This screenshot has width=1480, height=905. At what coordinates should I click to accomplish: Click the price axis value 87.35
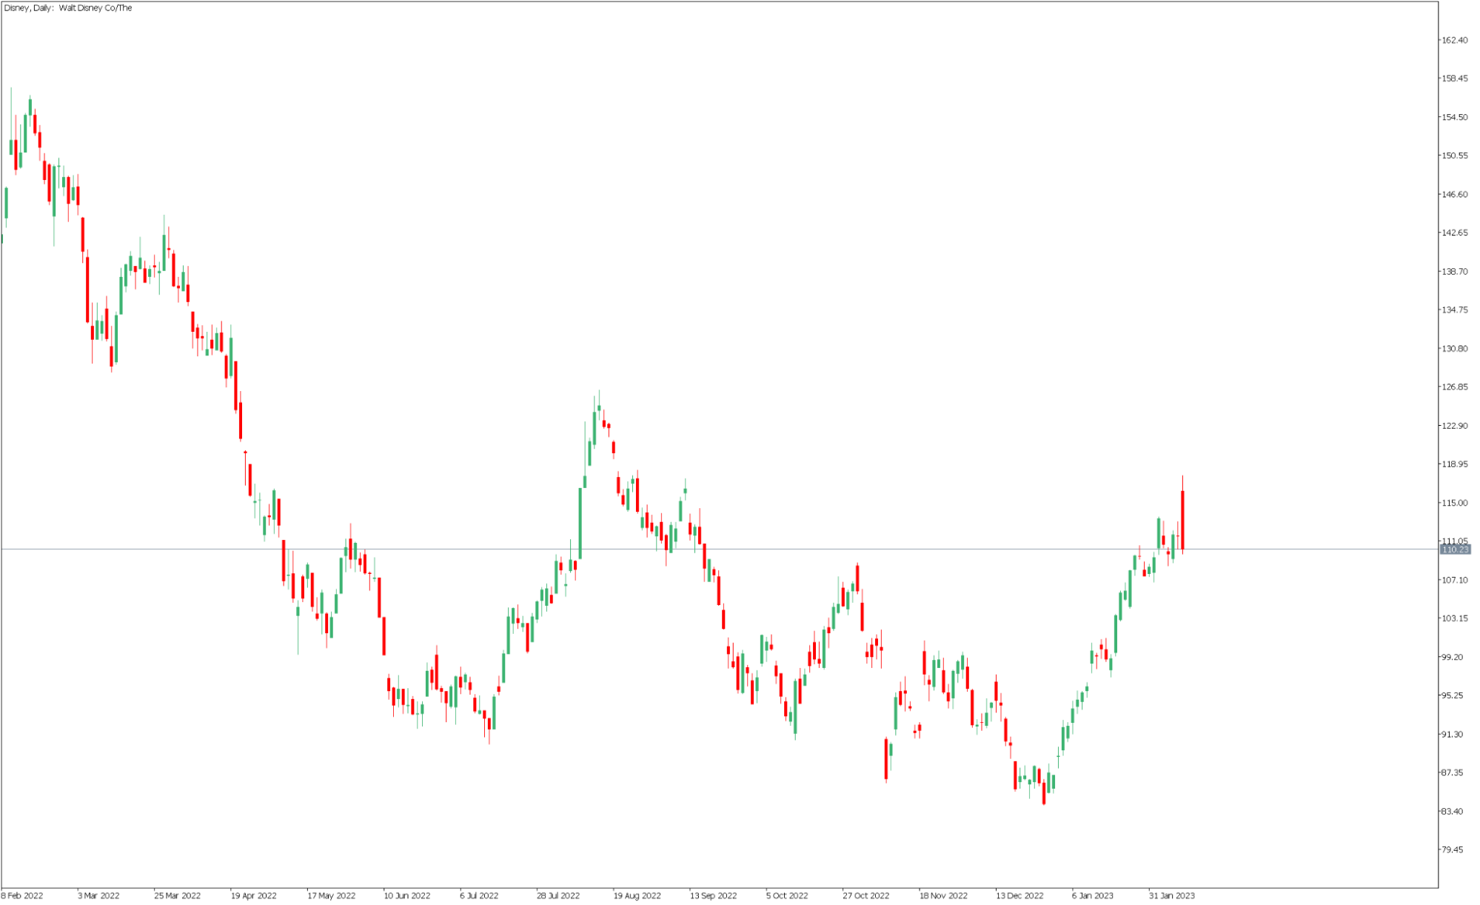point(1452,772)
